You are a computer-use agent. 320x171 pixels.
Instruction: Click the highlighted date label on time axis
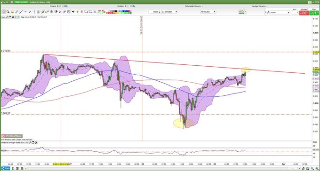(x=61, y=164)
